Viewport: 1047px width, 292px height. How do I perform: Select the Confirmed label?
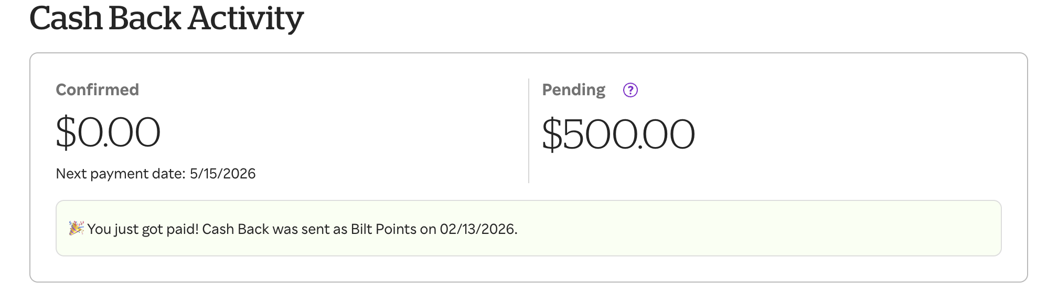[97, 90]
